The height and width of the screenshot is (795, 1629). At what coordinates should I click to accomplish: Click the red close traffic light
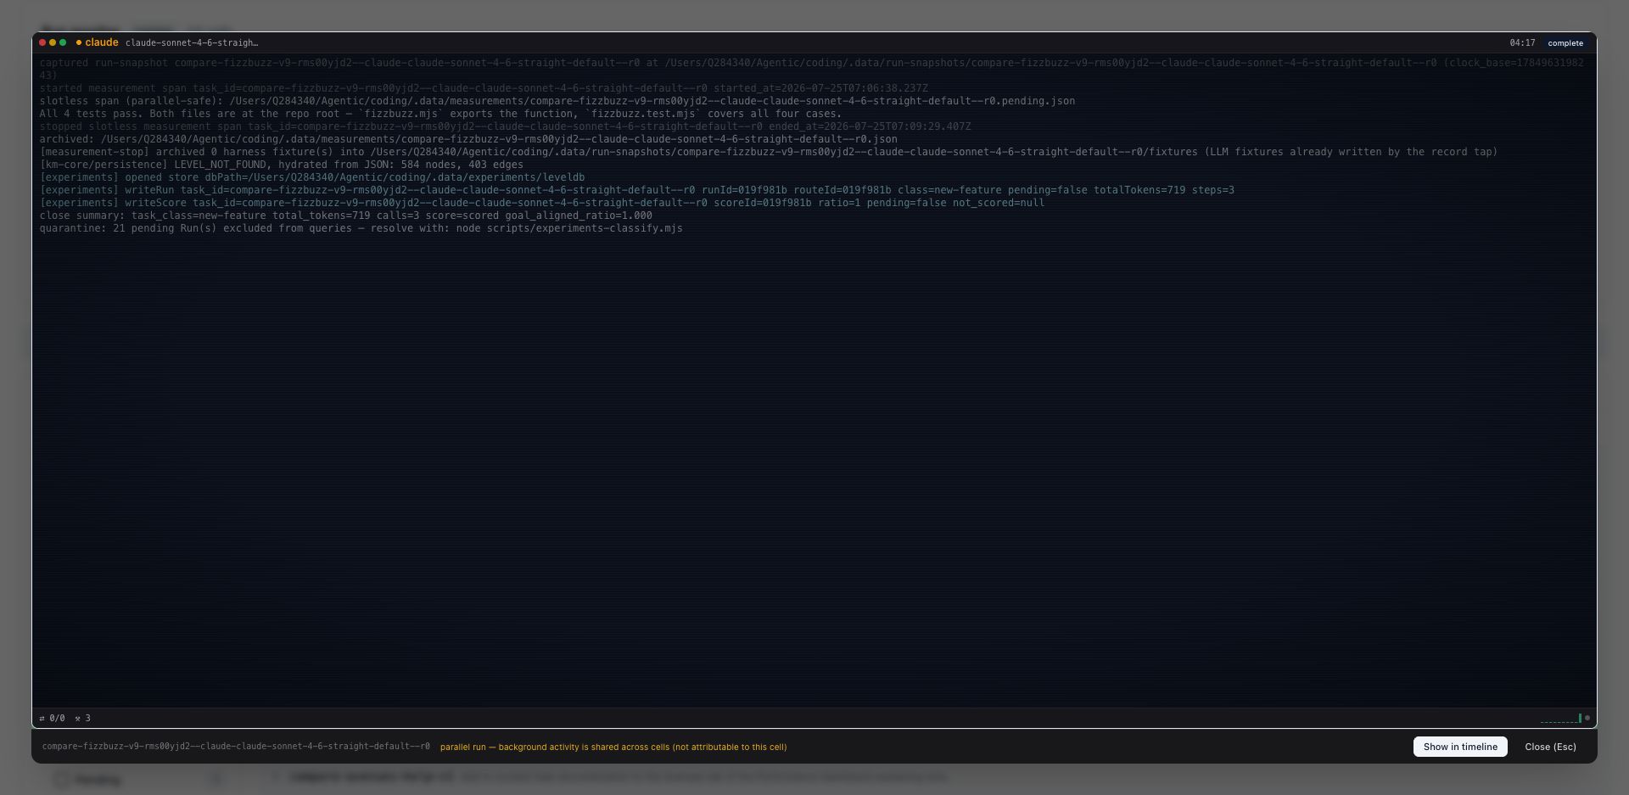point(42,42)
